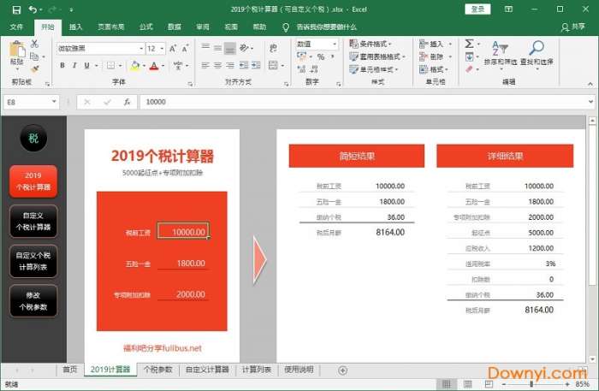Click the Undo arrow in the title bar

33,9
